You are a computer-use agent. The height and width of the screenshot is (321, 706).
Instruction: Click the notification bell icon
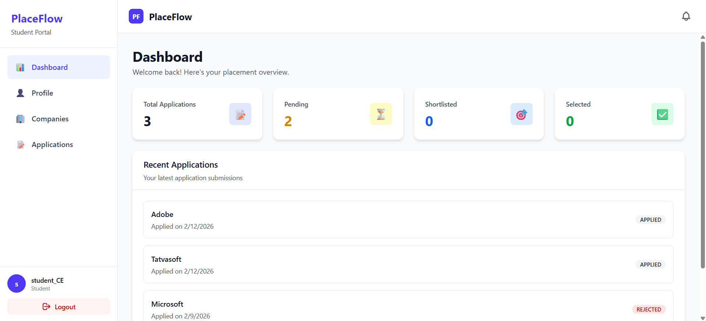click(x=686, y=17)
